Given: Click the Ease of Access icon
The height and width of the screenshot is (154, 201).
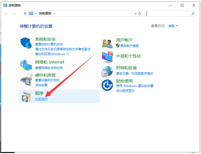Looking at the screenshot, I should [107, 85].
